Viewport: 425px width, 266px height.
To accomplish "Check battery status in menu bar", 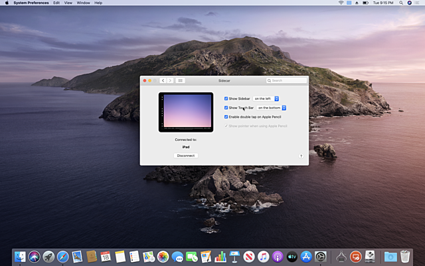I will coord(365,3).
